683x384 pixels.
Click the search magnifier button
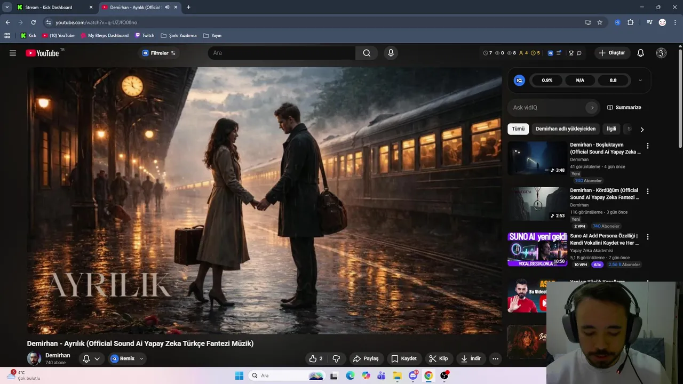pyautogui.click(x=367, y=53)
